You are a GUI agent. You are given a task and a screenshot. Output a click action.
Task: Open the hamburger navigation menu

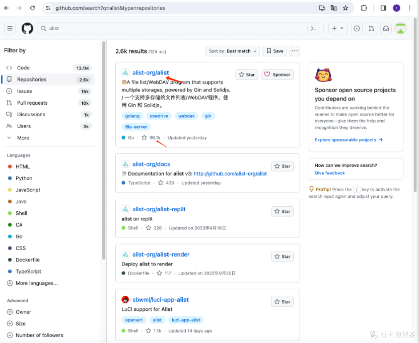10,28
